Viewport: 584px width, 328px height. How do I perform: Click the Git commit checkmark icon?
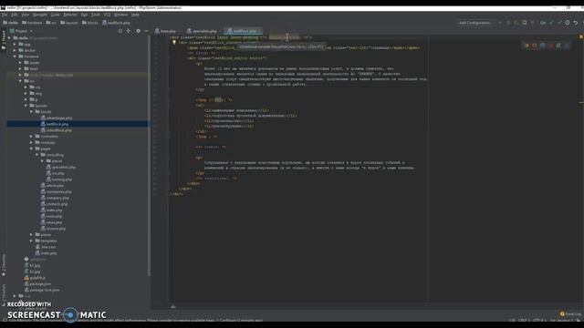click(x=559, y=23)
